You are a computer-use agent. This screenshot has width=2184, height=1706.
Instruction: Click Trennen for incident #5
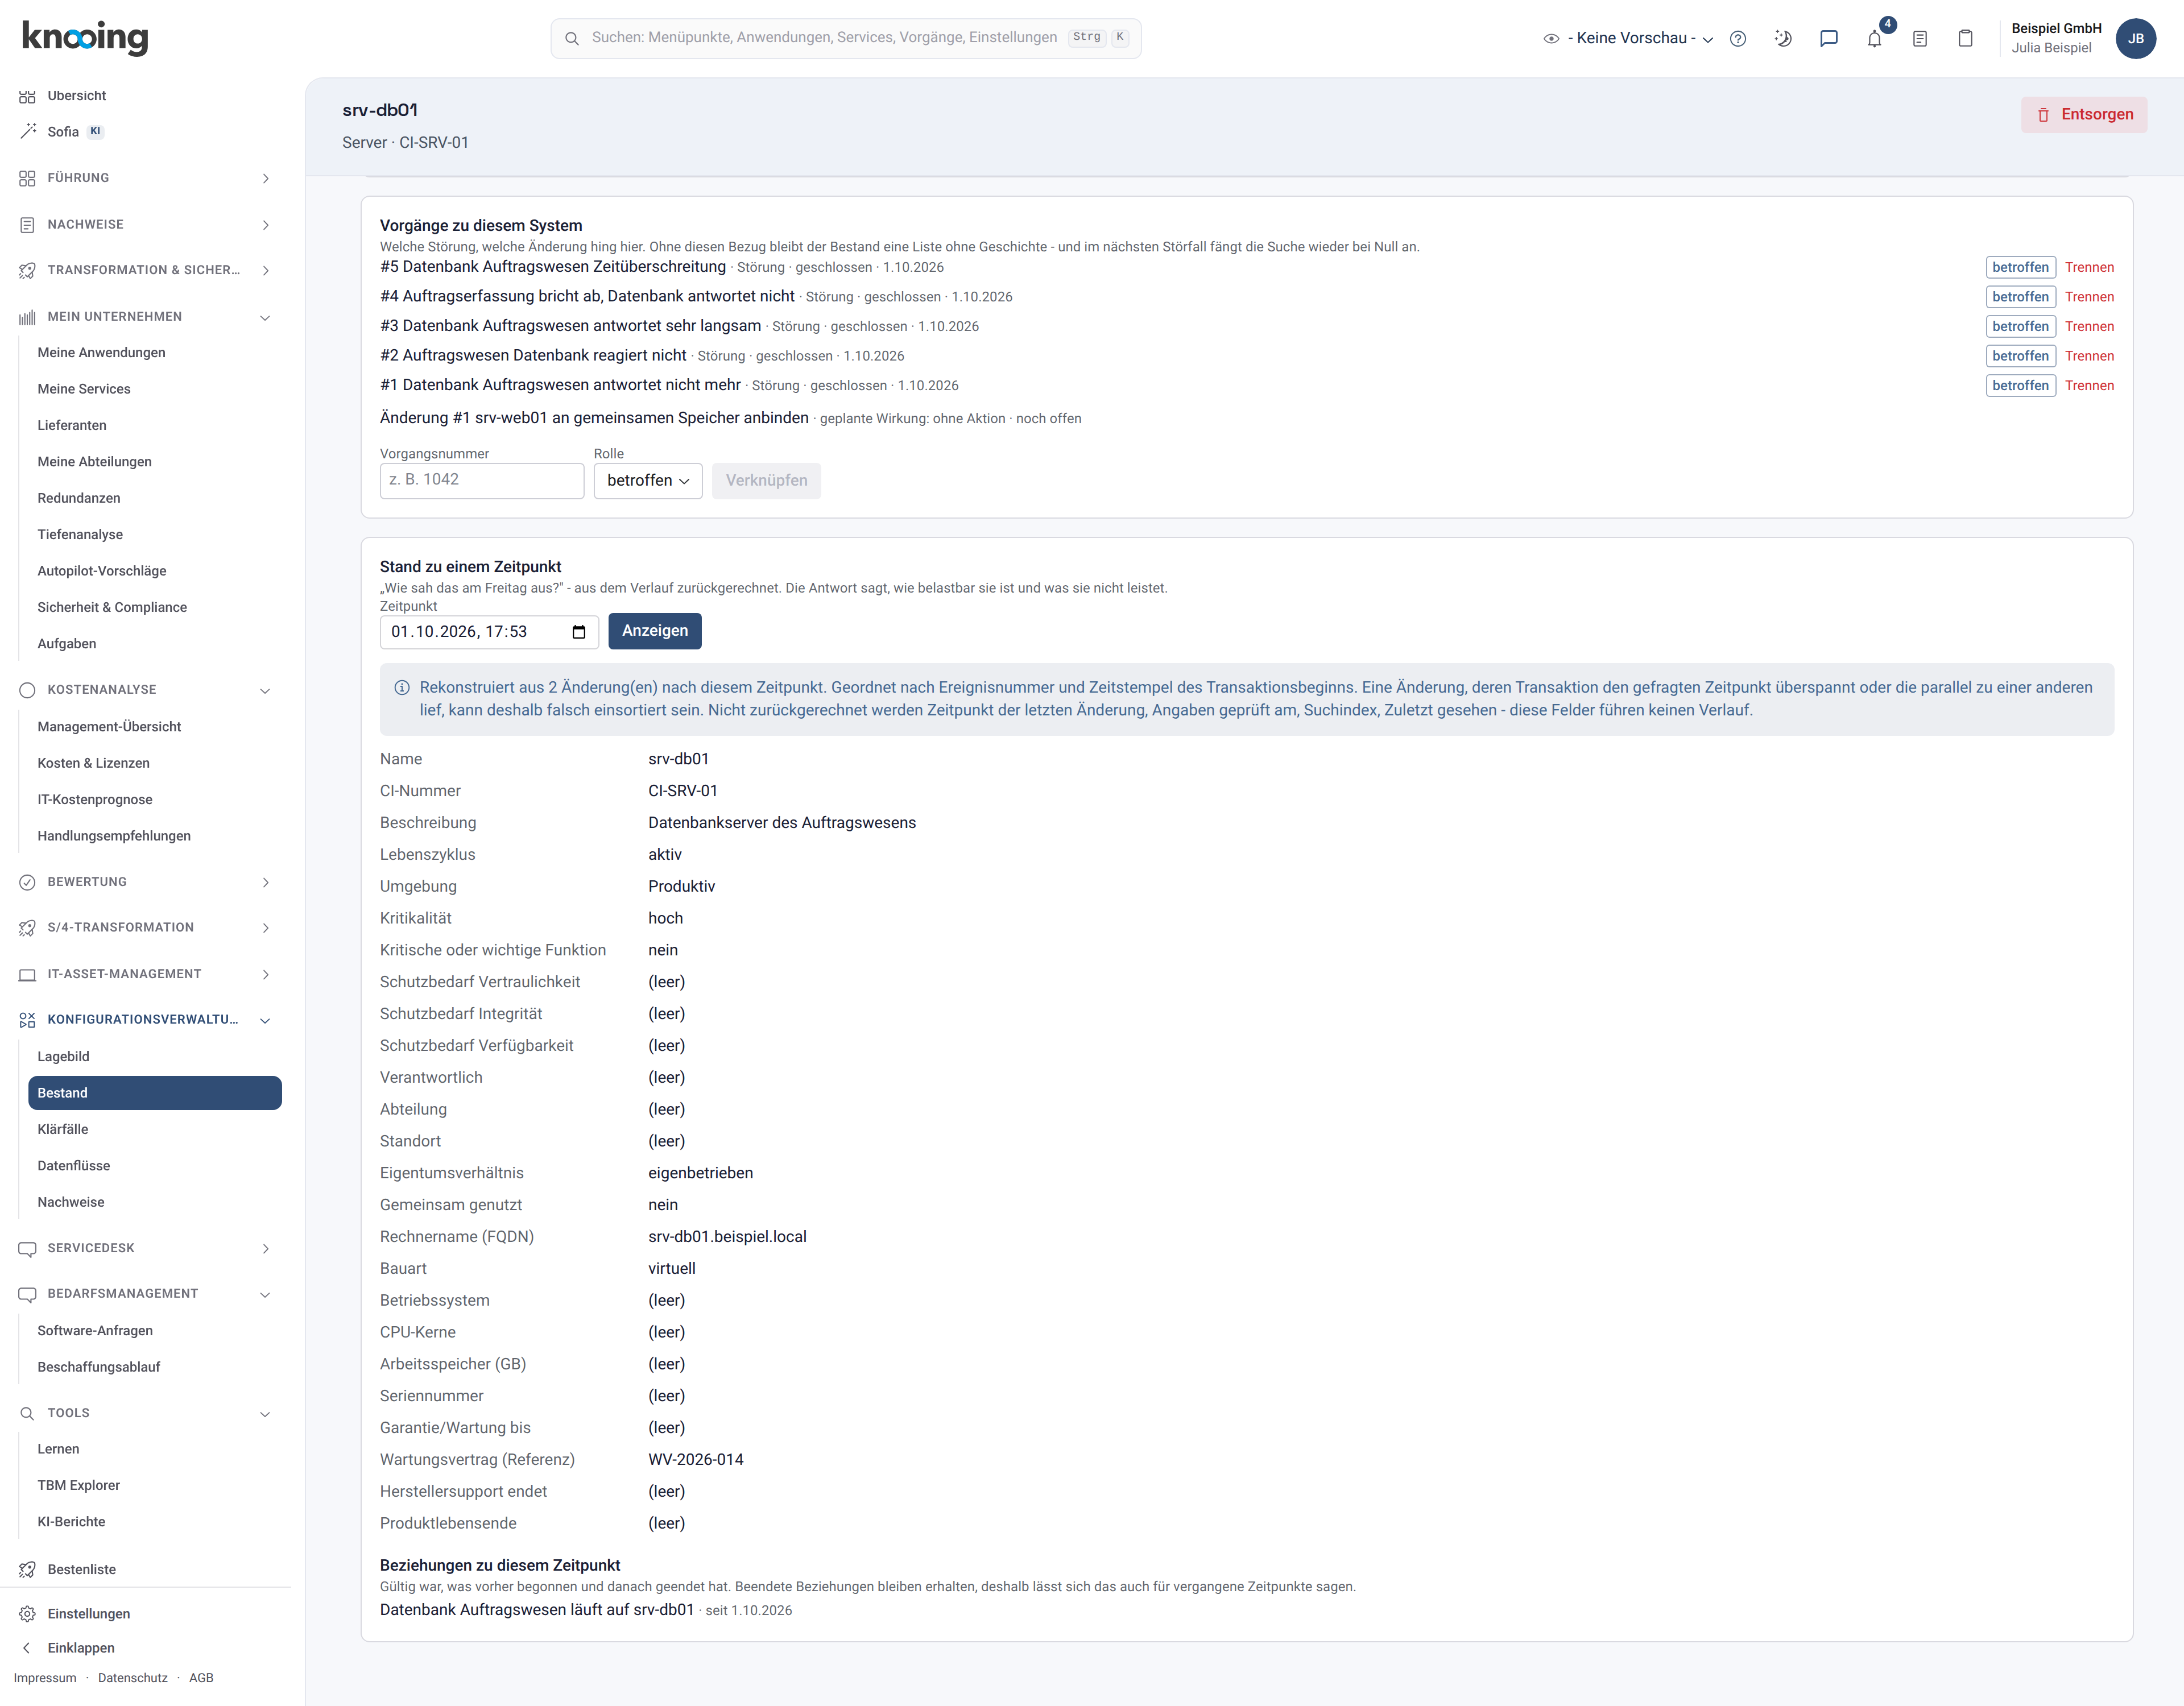pos(2089,267)
